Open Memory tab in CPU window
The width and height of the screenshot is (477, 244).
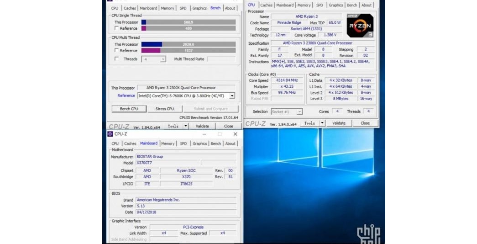pos(304,5)
